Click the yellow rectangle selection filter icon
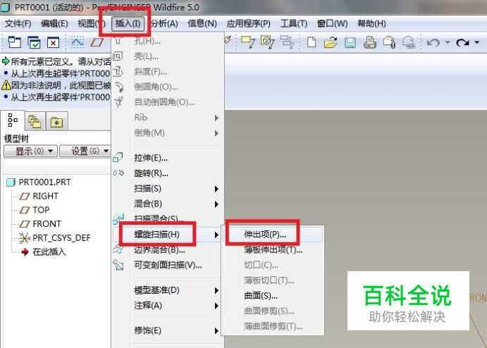The width and height of the screenshot is (487, 348). pyautogui.click(x=248, y=42)
